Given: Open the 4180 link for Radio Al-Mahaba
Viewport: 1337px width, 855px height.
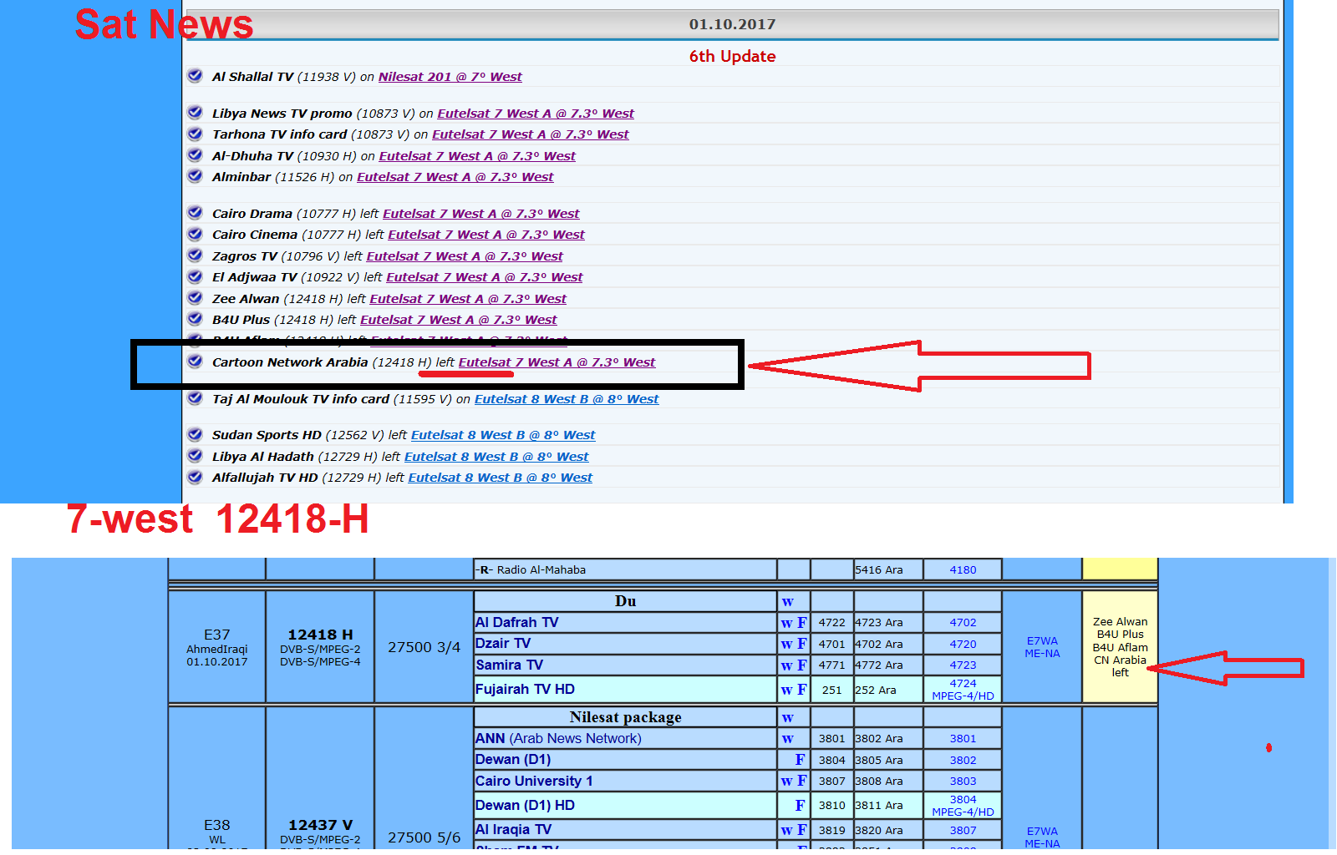Looking at the screenshot, I should tap(962, 569).
